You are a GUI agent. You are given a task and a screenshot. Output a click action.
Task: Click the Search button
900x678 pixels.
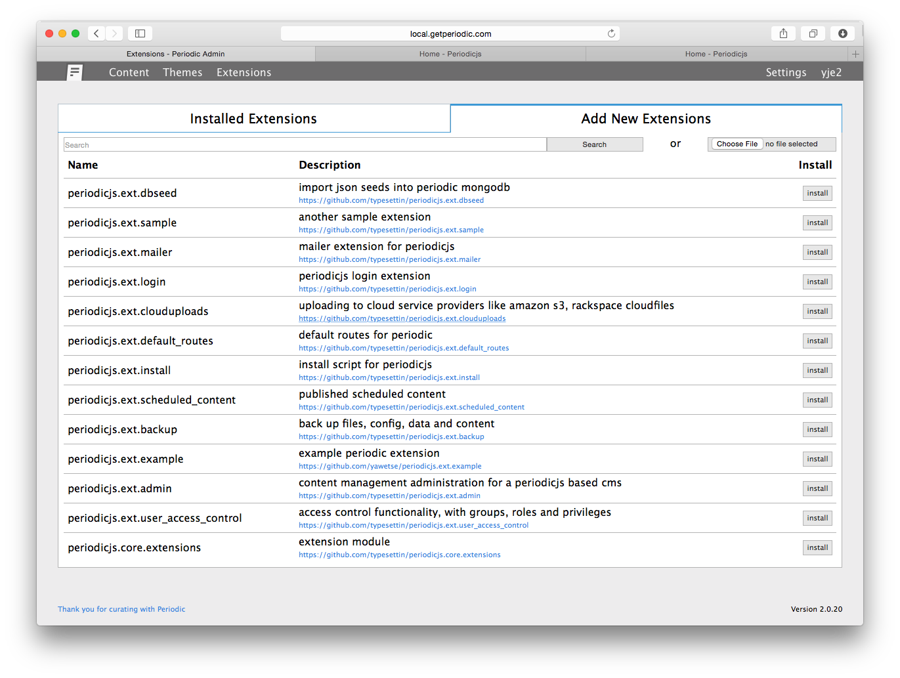click(x=595, y=144)
